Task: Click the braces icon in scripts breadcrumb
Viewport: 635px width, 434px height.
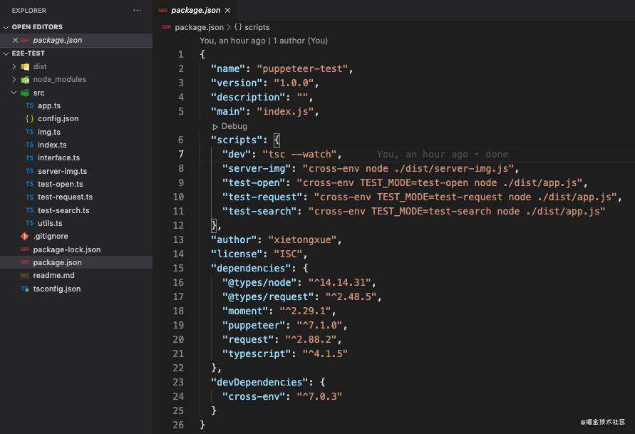Action: [x=238, y=26]
